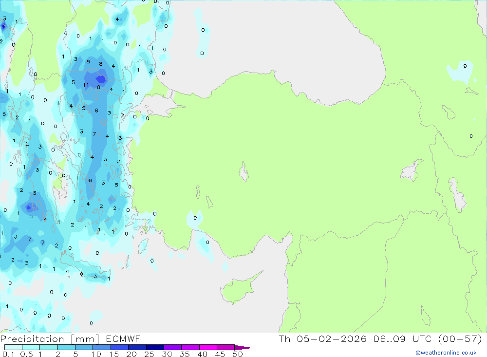Click the 2–5 mm legend color box

66,347
